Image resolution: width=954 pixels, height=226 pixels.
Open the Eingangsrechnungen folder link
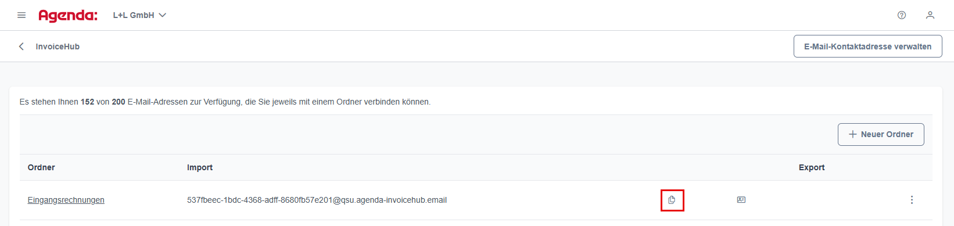click(66, 200)
